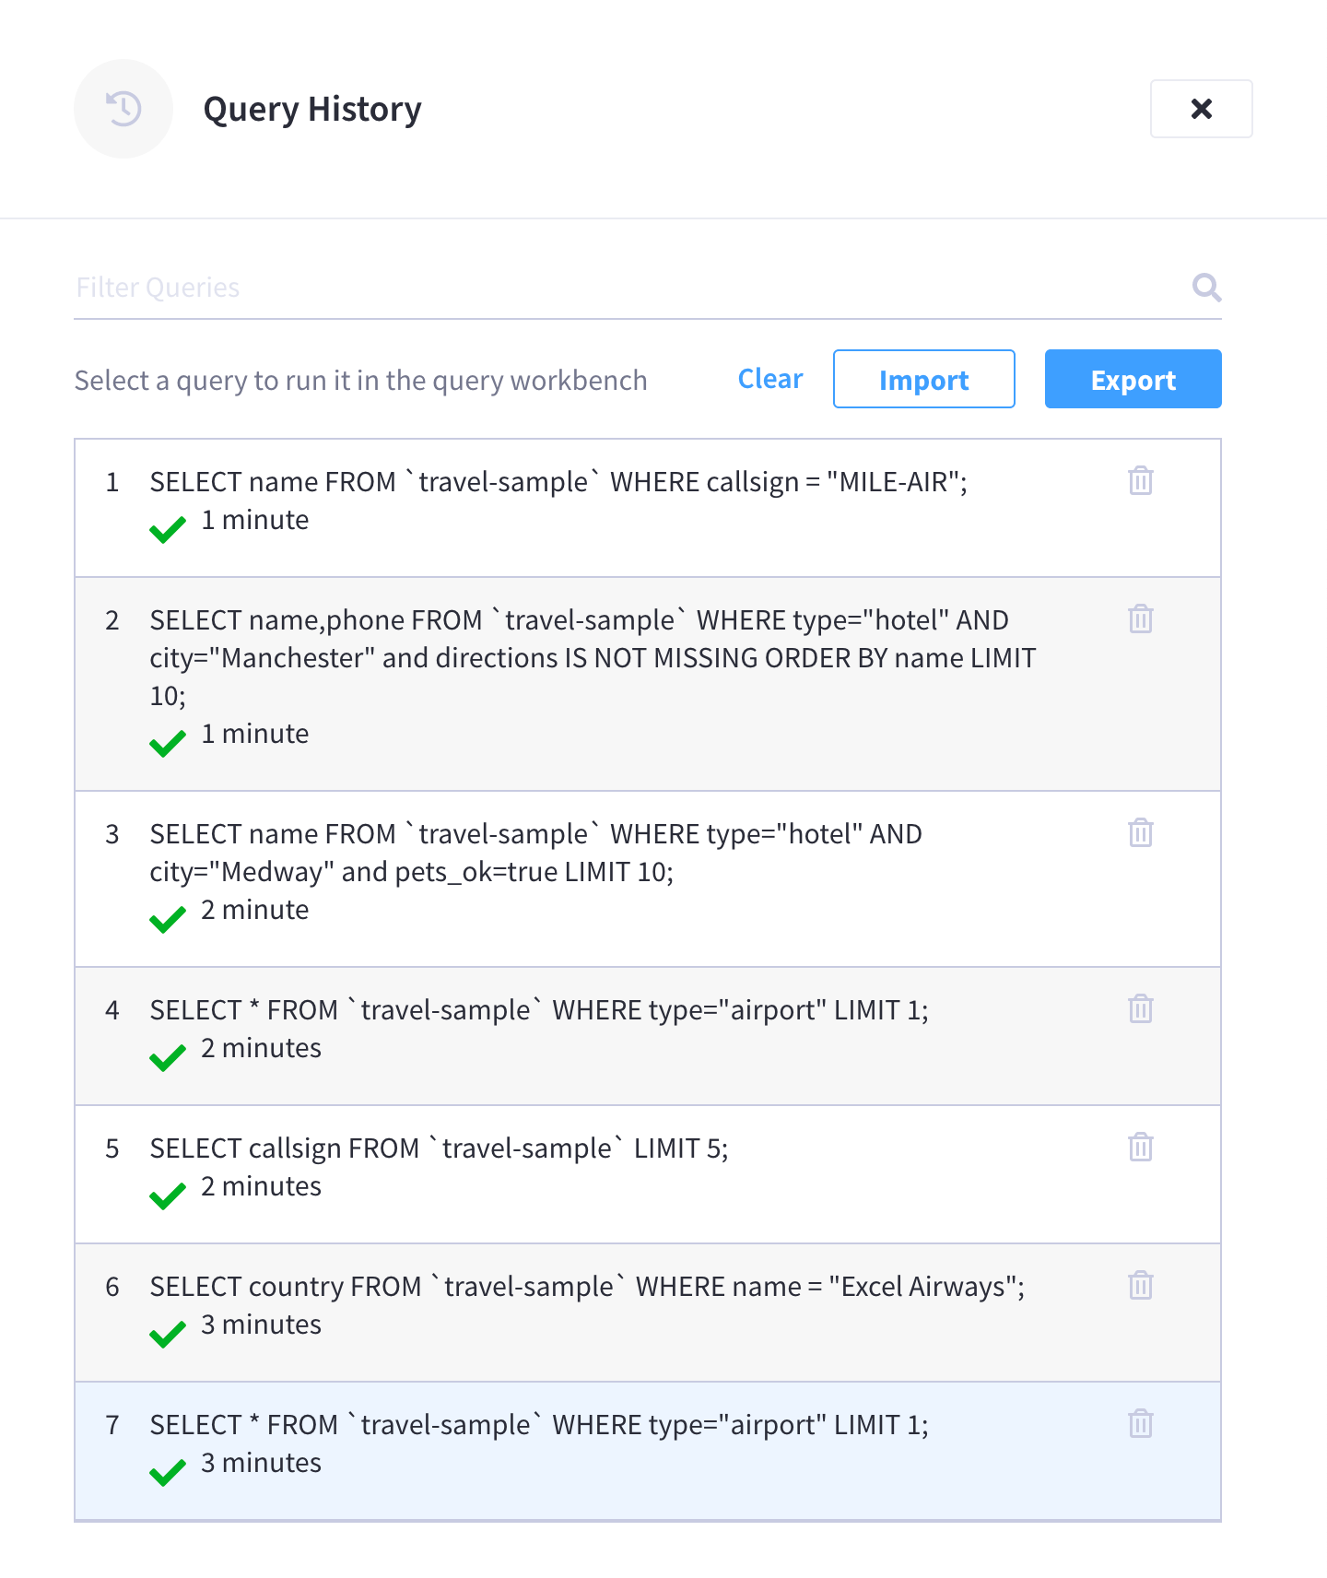Screen dimensions: 1327x1578
Task: Select query 1 to run it
Action: [558, 481]
